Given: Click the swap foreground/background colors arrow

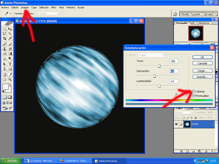Looking at the screenshot, I should [10, 85].
